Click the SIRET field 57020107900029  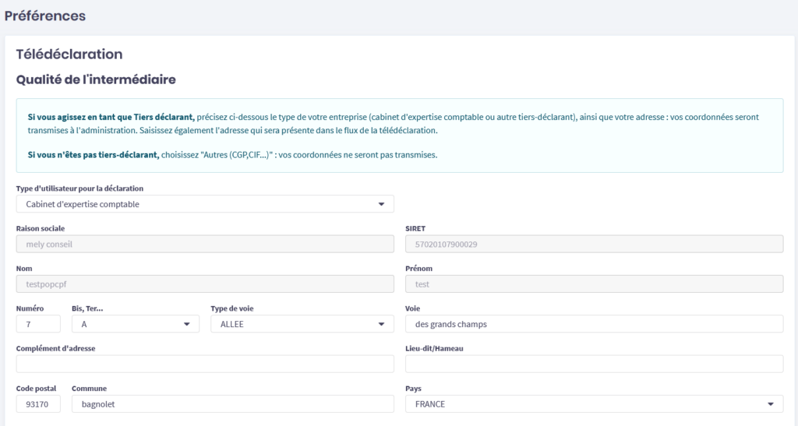tap(594, 244)
